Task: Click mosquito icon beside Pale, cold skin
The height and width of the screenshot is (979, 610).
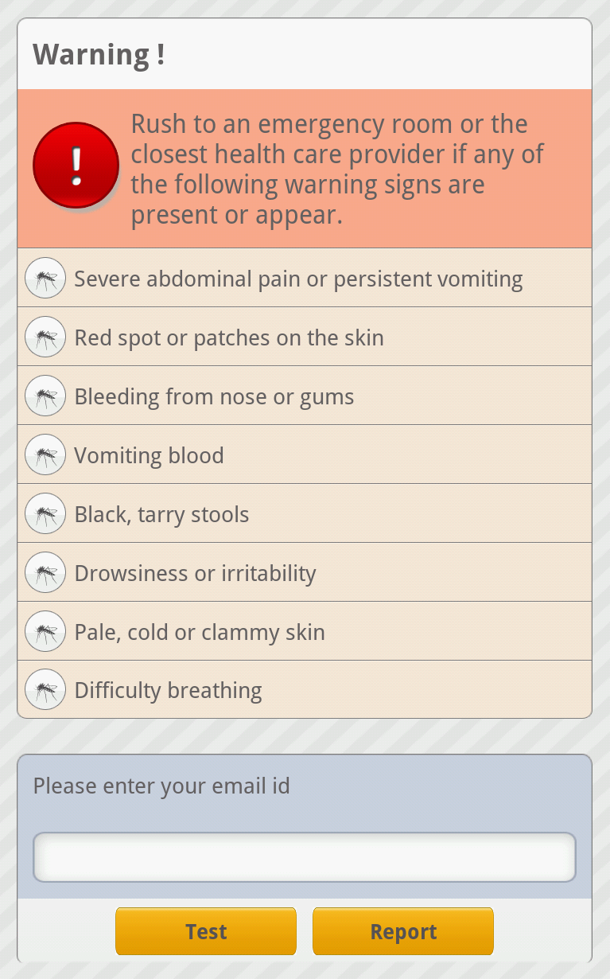Action: point(45,631)
